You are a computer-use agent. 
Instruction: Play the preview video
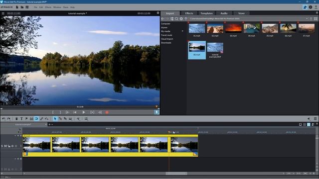pyautogui.click(x=84, y=112)
